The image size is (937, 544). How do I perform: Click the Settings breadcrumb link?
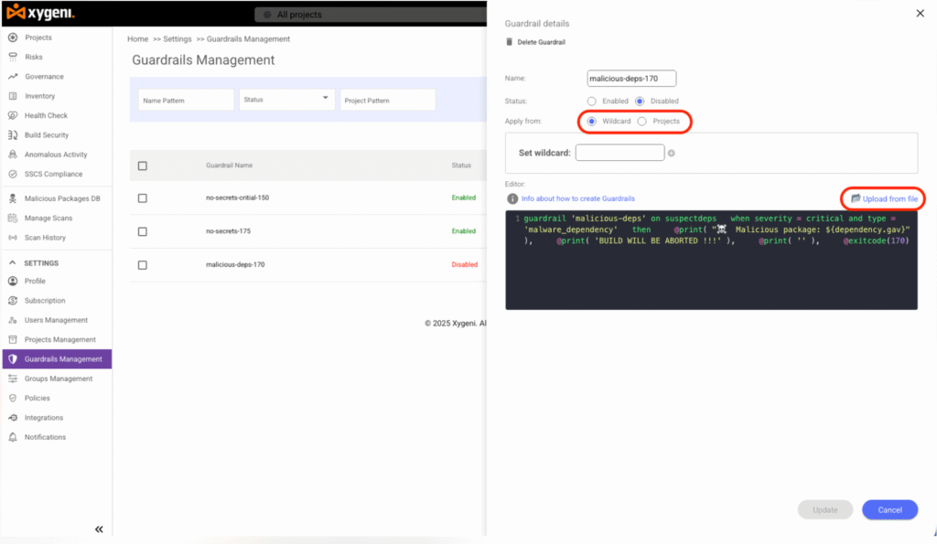tap(178, 38)
